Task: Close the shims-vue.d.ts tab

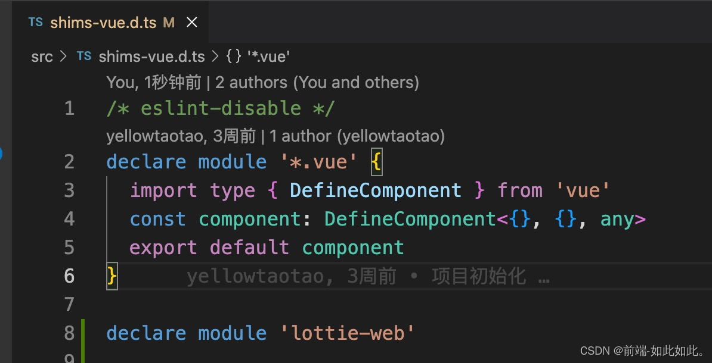Action: pos(191,22)
